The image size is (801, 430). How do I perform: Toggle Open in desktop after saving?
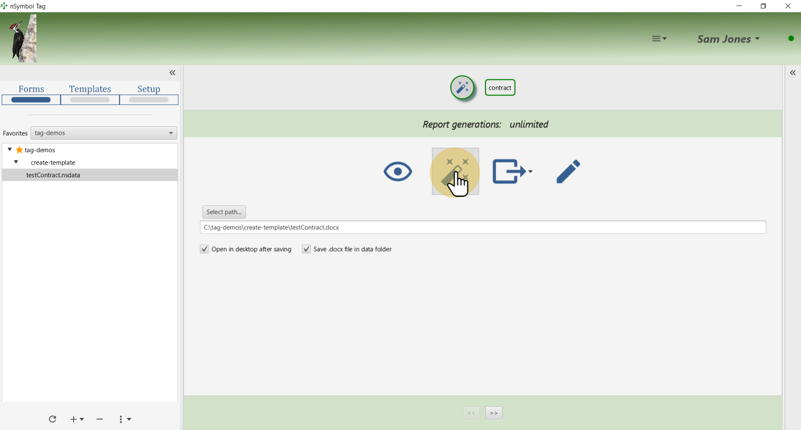[204, 249]
